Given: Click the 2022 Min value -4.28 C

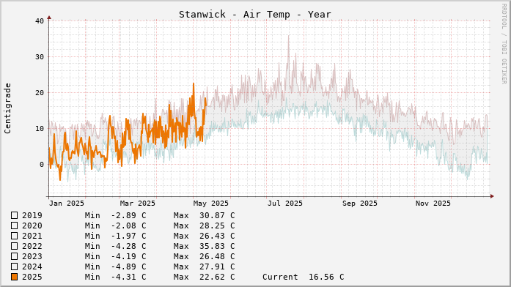Looking at the screenshot, I should (x=128, y=246).
